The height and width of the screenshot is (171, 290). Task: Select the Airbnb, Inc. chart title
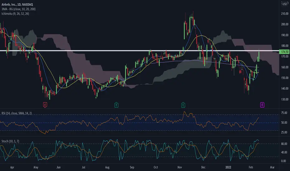click(x=17, y=4)
